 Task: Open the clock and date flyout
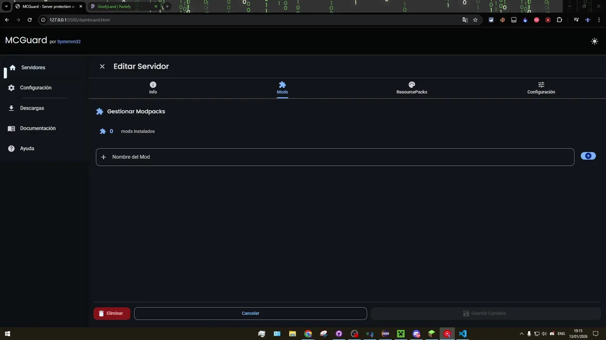pos(578,334)
